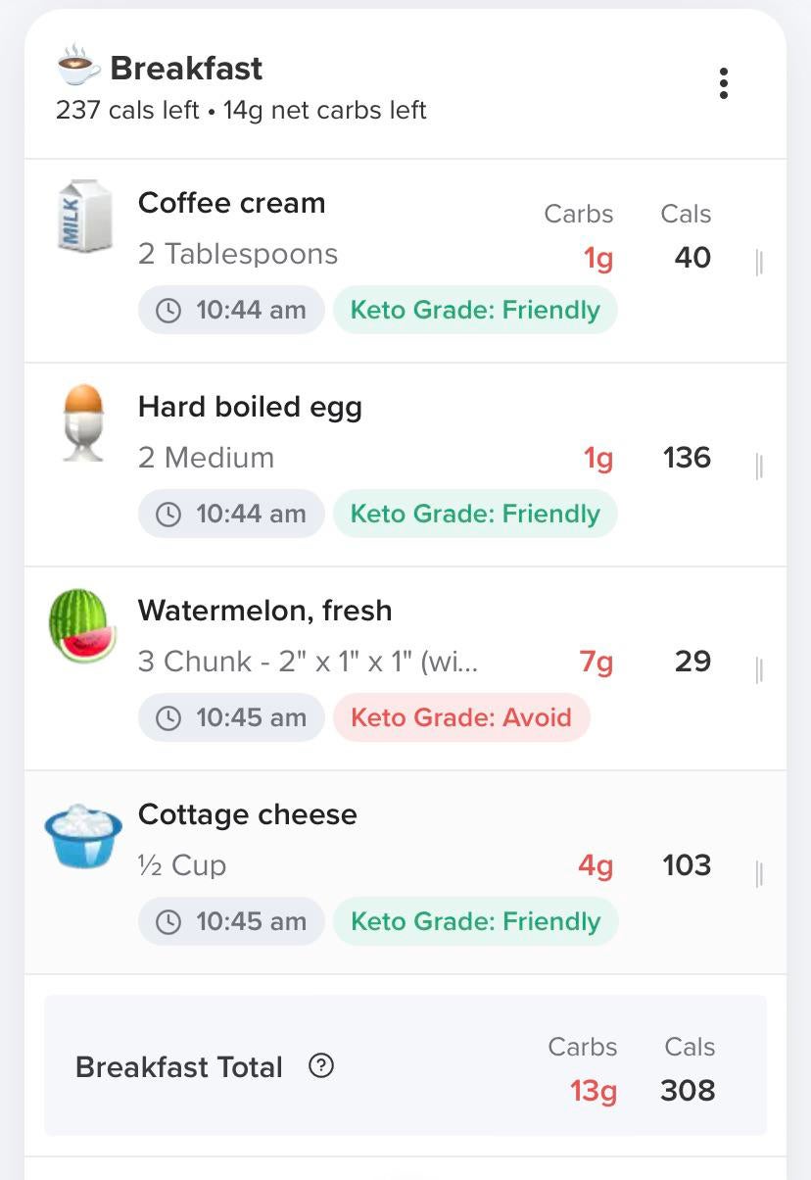The image size is (811, 1180).
Task: Open the Watermelon, fresh entry
Action: pyautogui.click(x=265, y=612)
